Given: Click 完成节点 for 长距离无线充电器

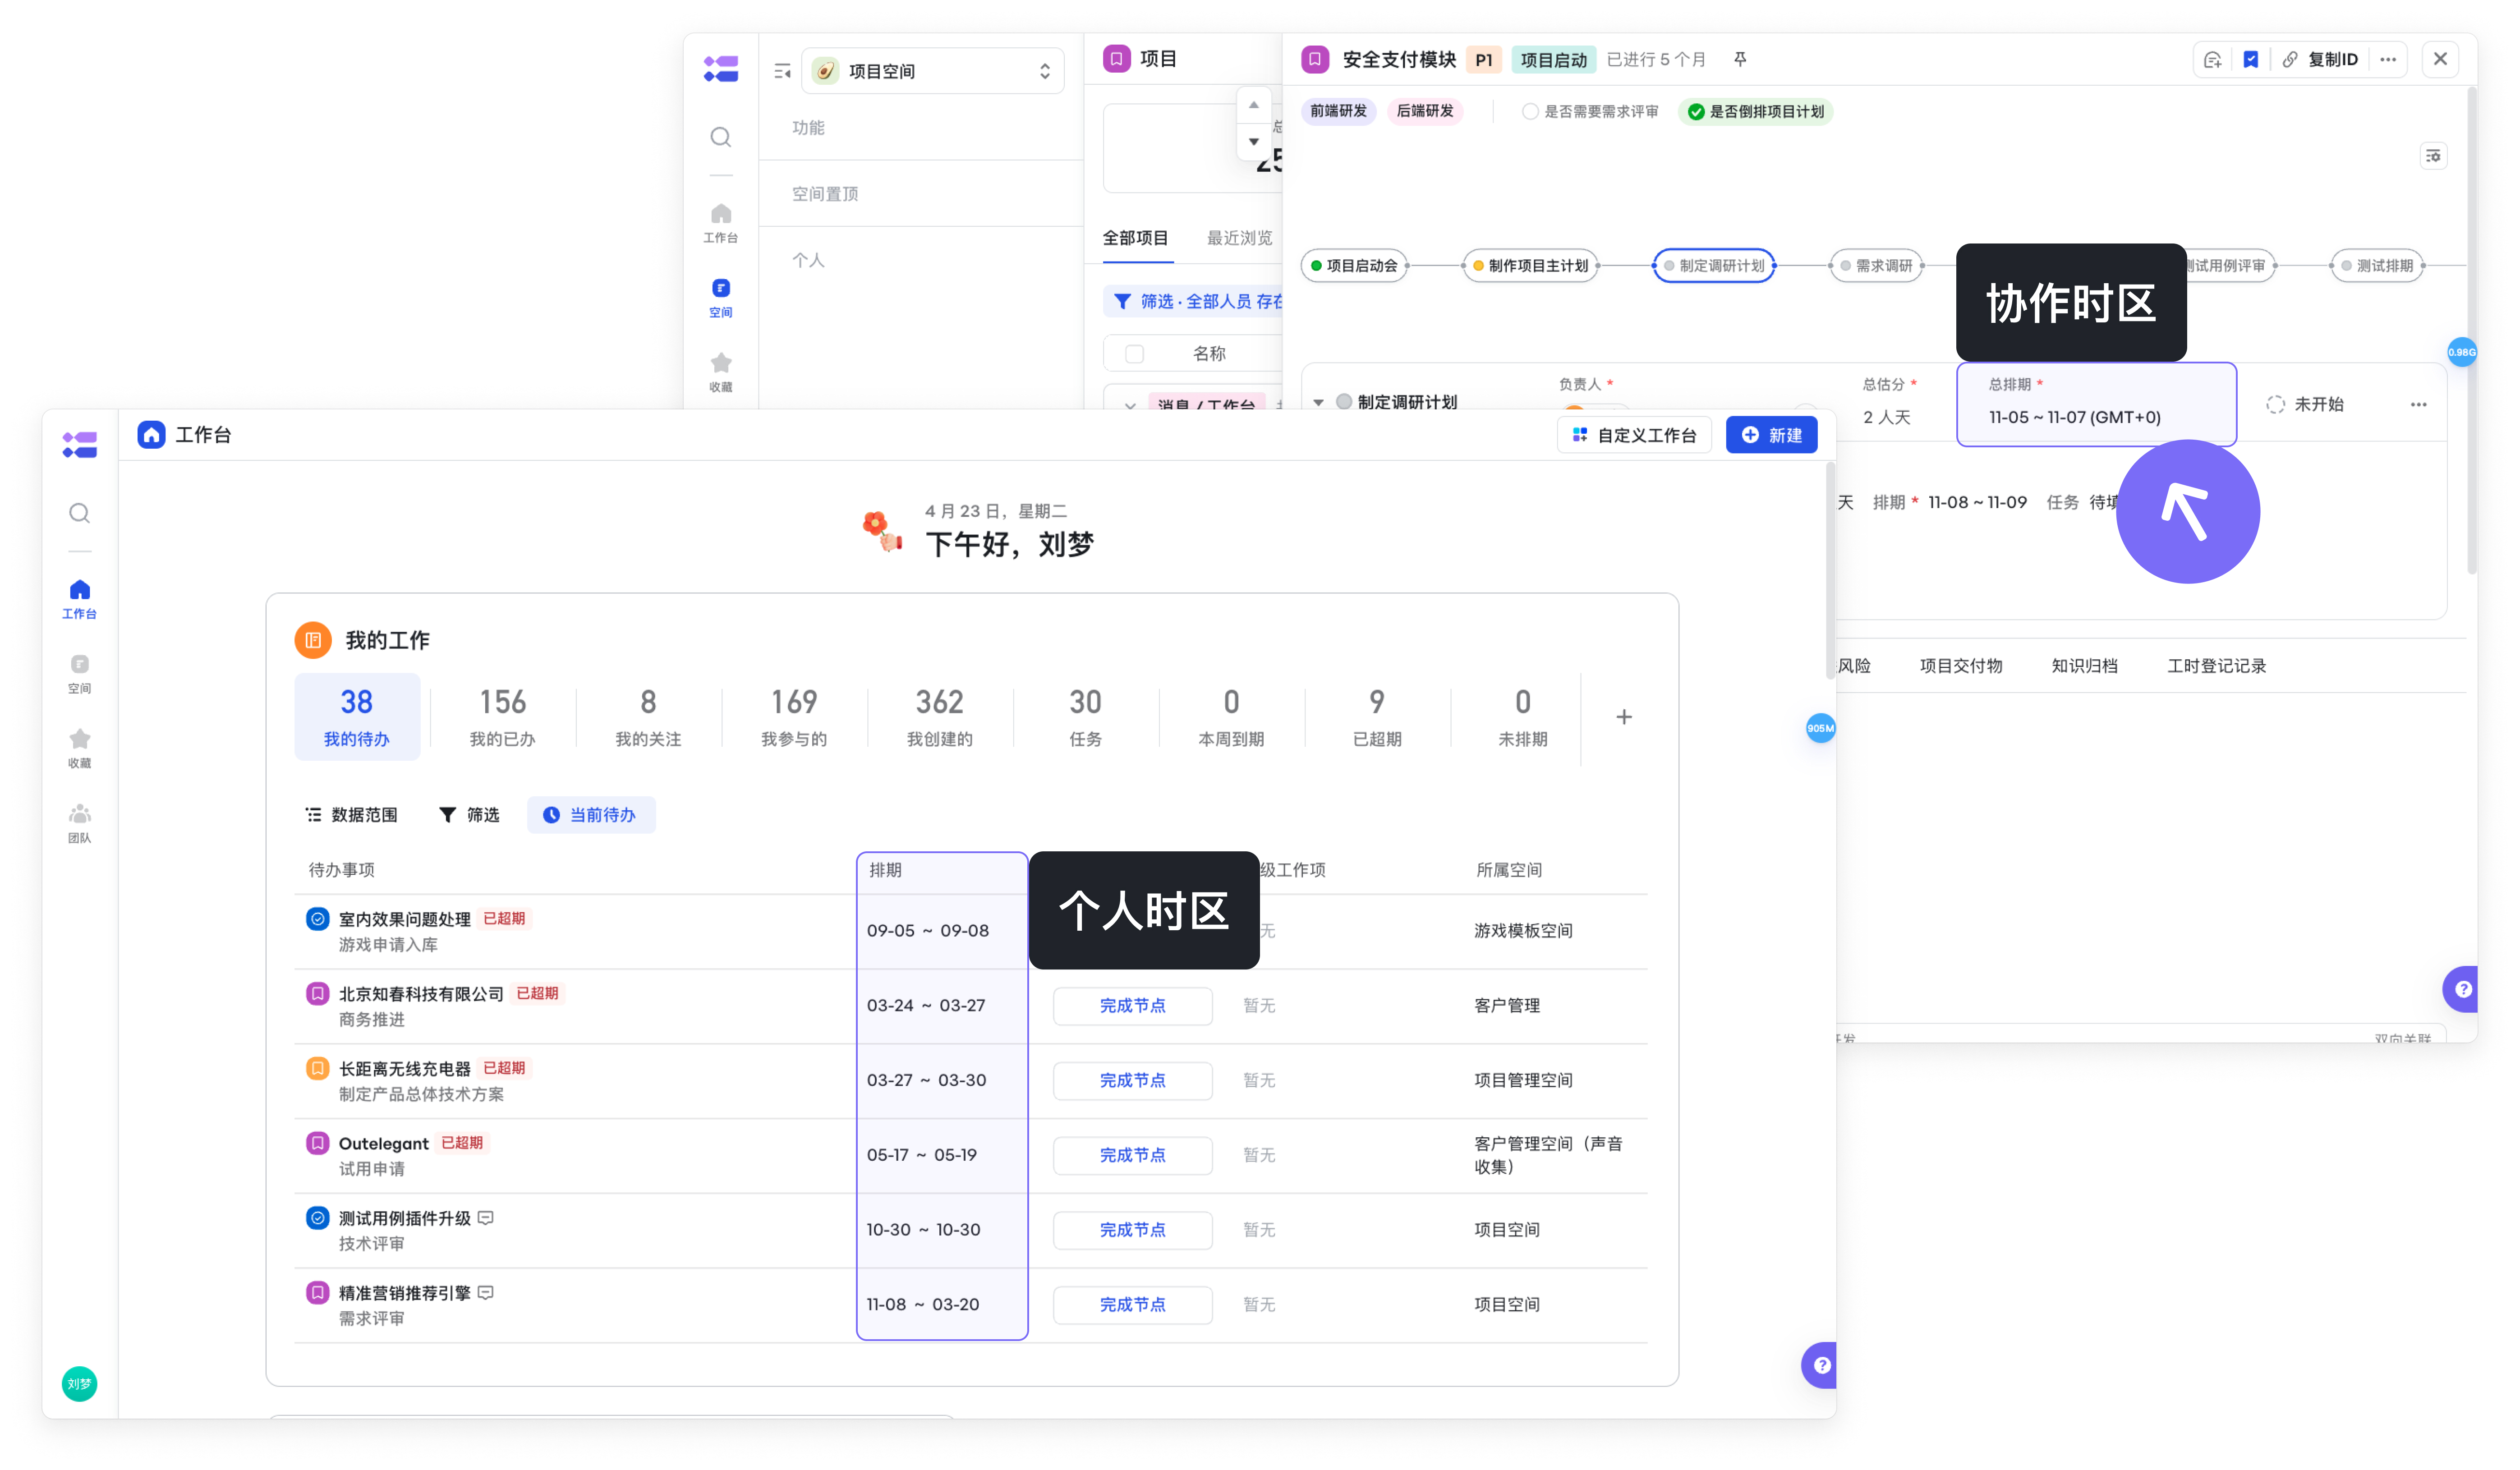Looking at the screenshot, I should click(1132, 1080).
